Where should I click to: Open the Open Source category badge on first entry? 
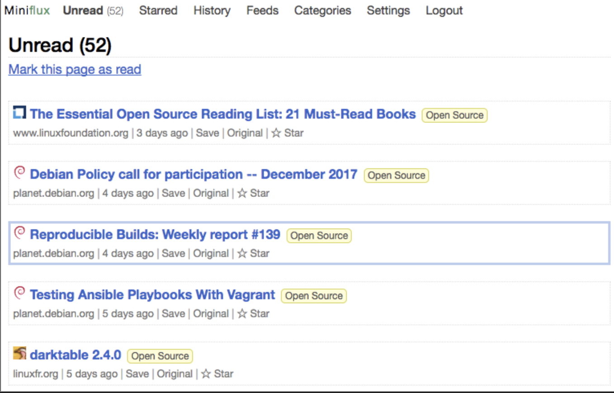[454, 115]
